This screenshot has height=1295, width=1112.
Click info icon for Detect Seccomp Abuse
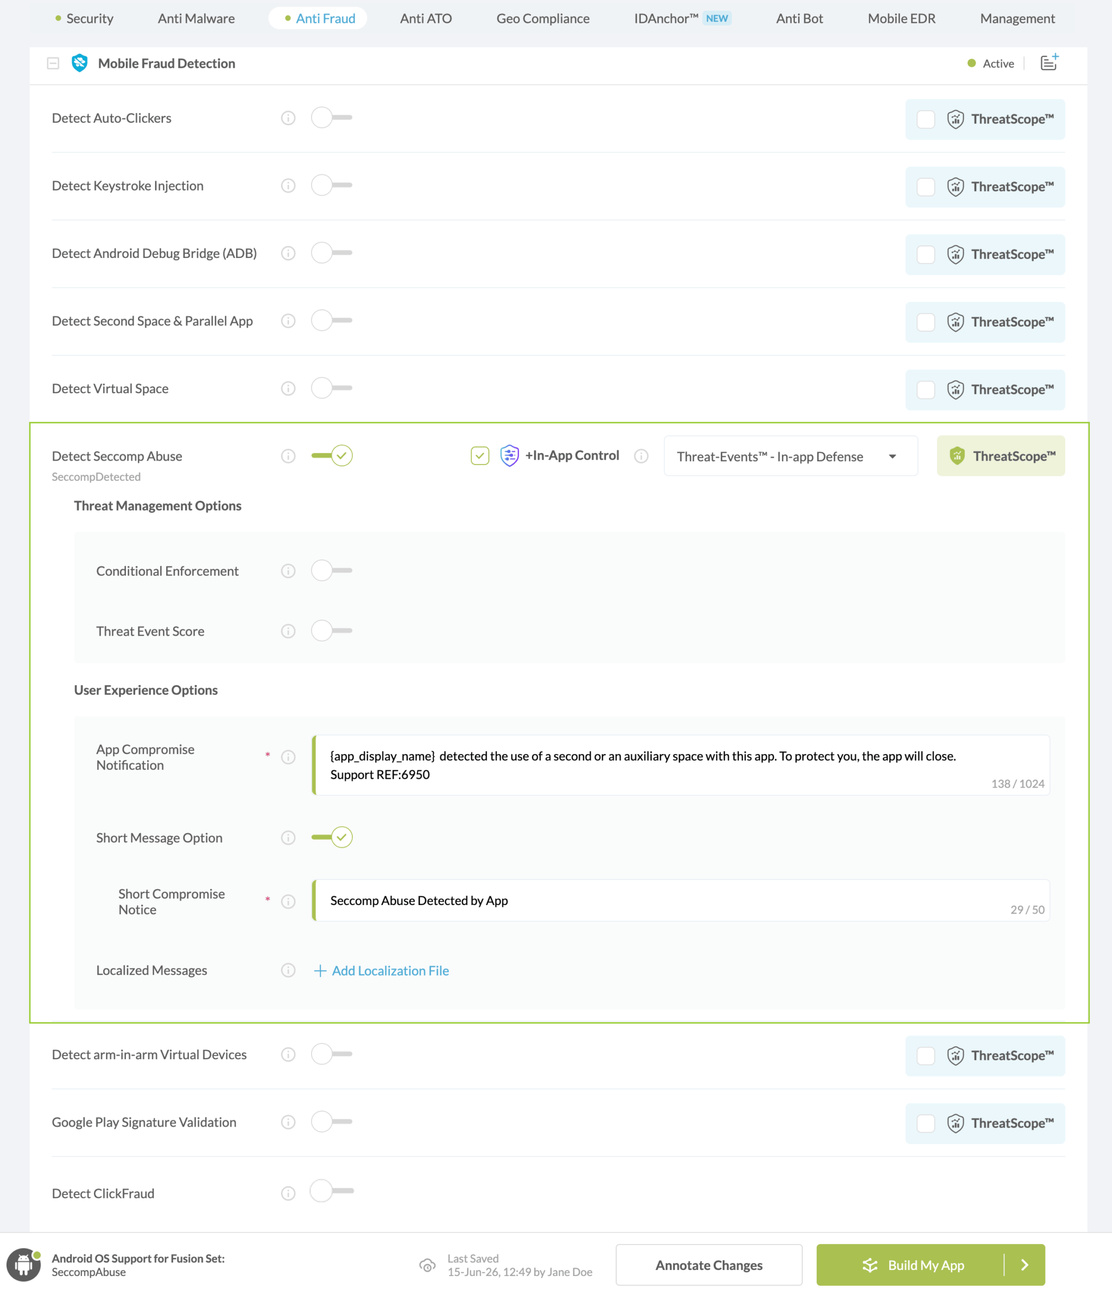click(x=288, y=456)
